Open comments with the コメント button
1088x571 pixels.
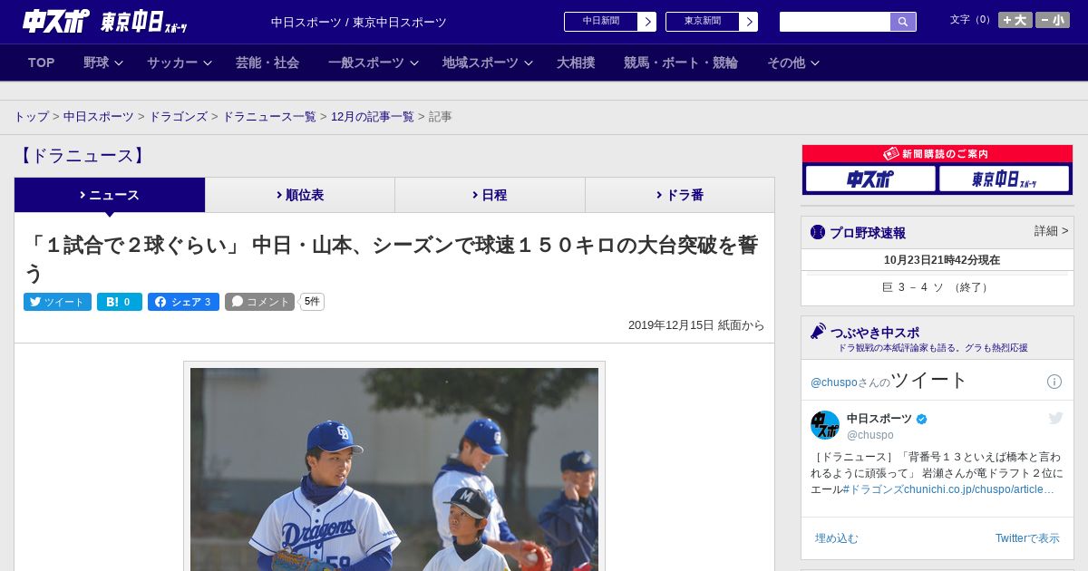tap(259, 302)
